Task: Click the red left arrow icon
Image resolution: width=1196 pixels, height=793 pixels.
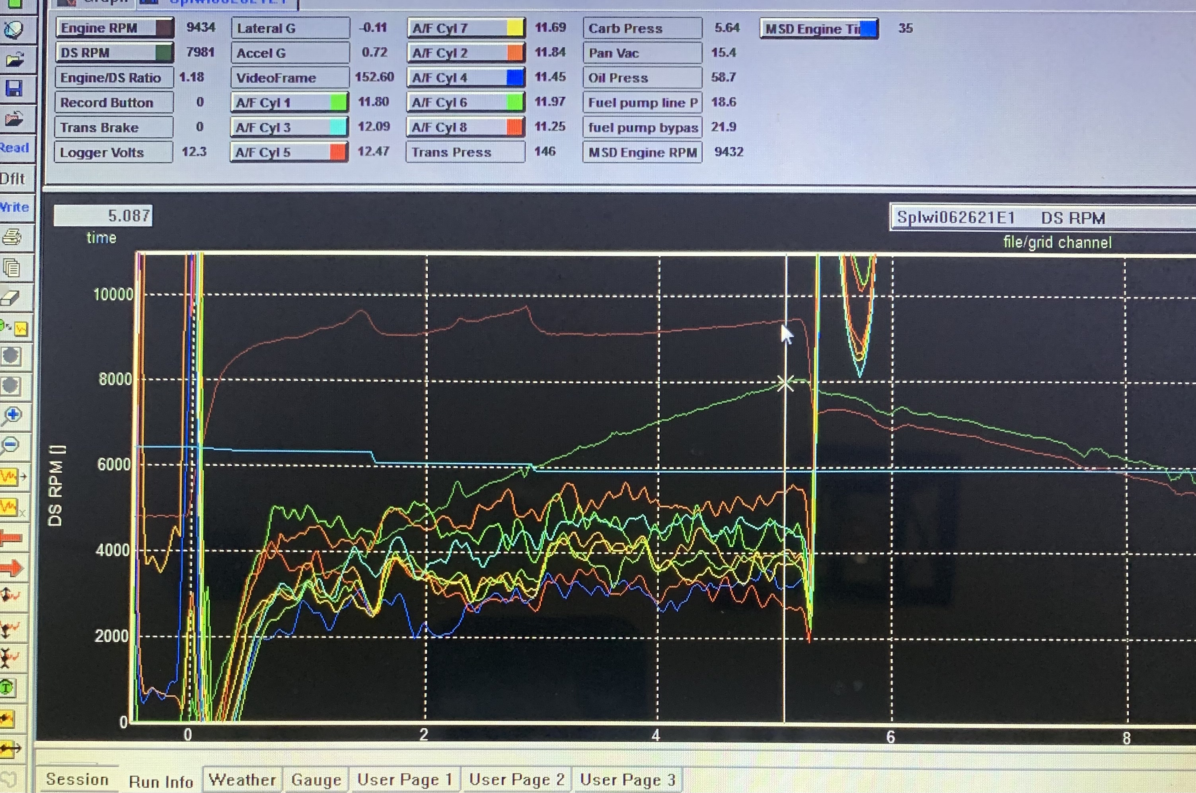Action: (x=11, y=537)
